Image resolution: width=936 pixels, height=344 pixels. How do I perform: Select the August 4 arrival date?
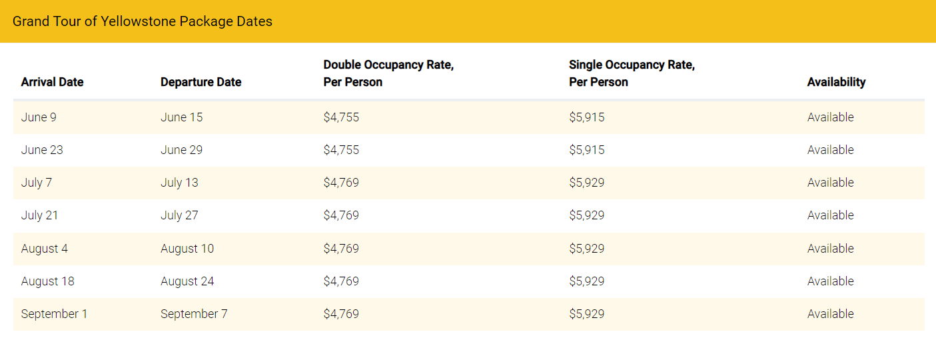[45, 249]
